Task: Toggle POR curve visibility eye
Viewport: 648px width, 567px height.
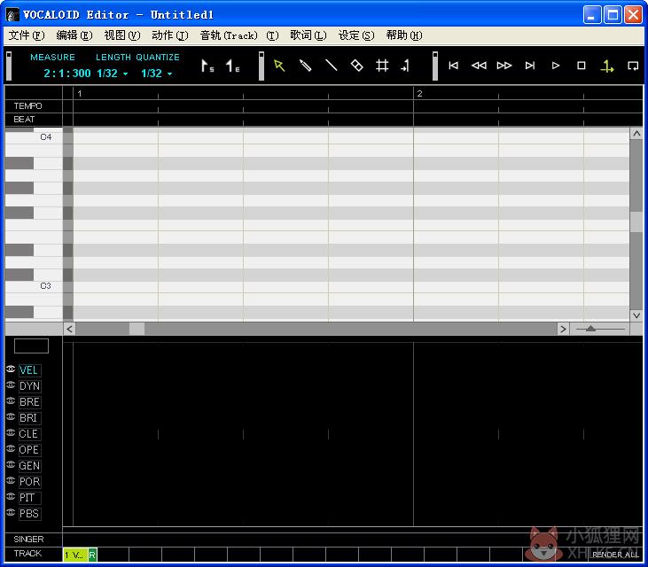Action: tap(11, 481)
